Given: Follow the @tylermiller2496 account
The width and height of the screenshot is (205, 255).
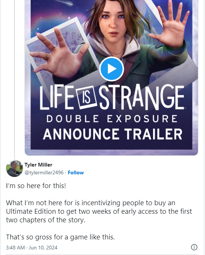Looking at the screenshot, I should click(x=76, y=172).
